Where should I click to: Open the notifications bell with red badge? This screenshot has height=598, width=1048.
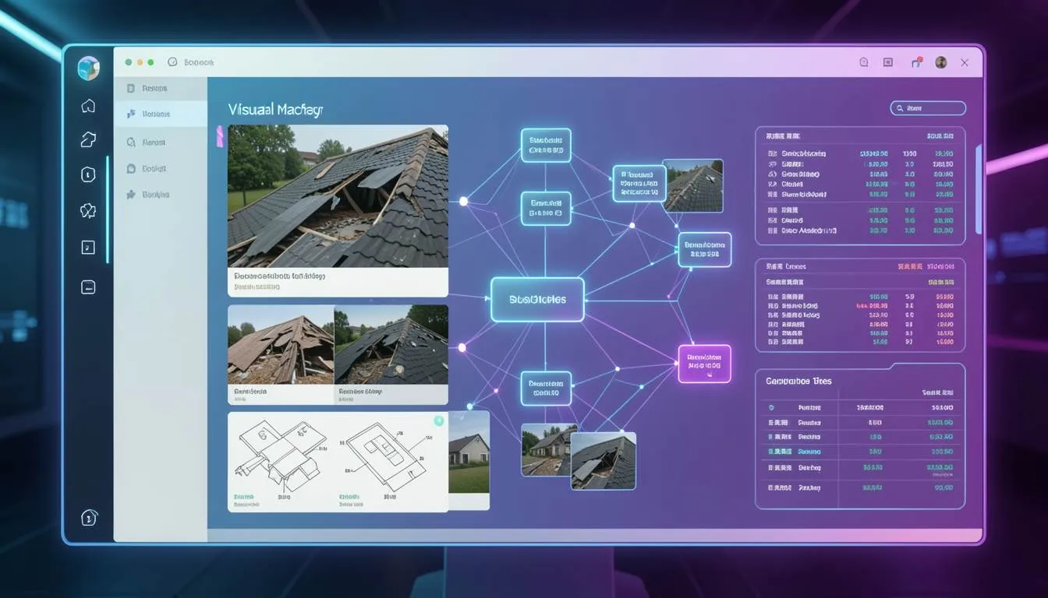(x=917, y=62)
